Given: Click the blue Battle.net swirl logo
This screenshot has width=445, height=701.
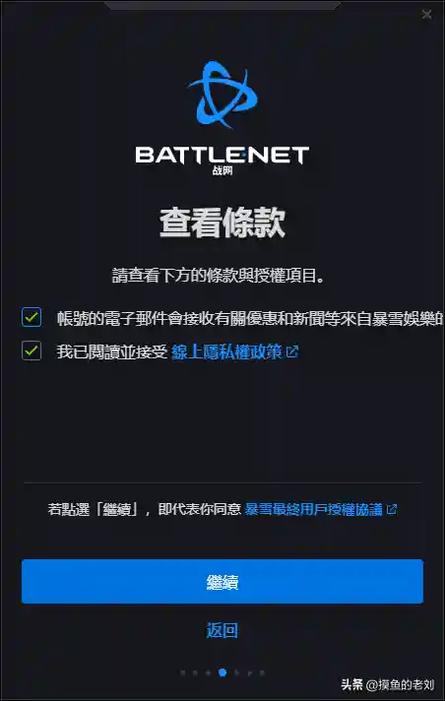Looking at the screenshot, I should tap(222, 96).
